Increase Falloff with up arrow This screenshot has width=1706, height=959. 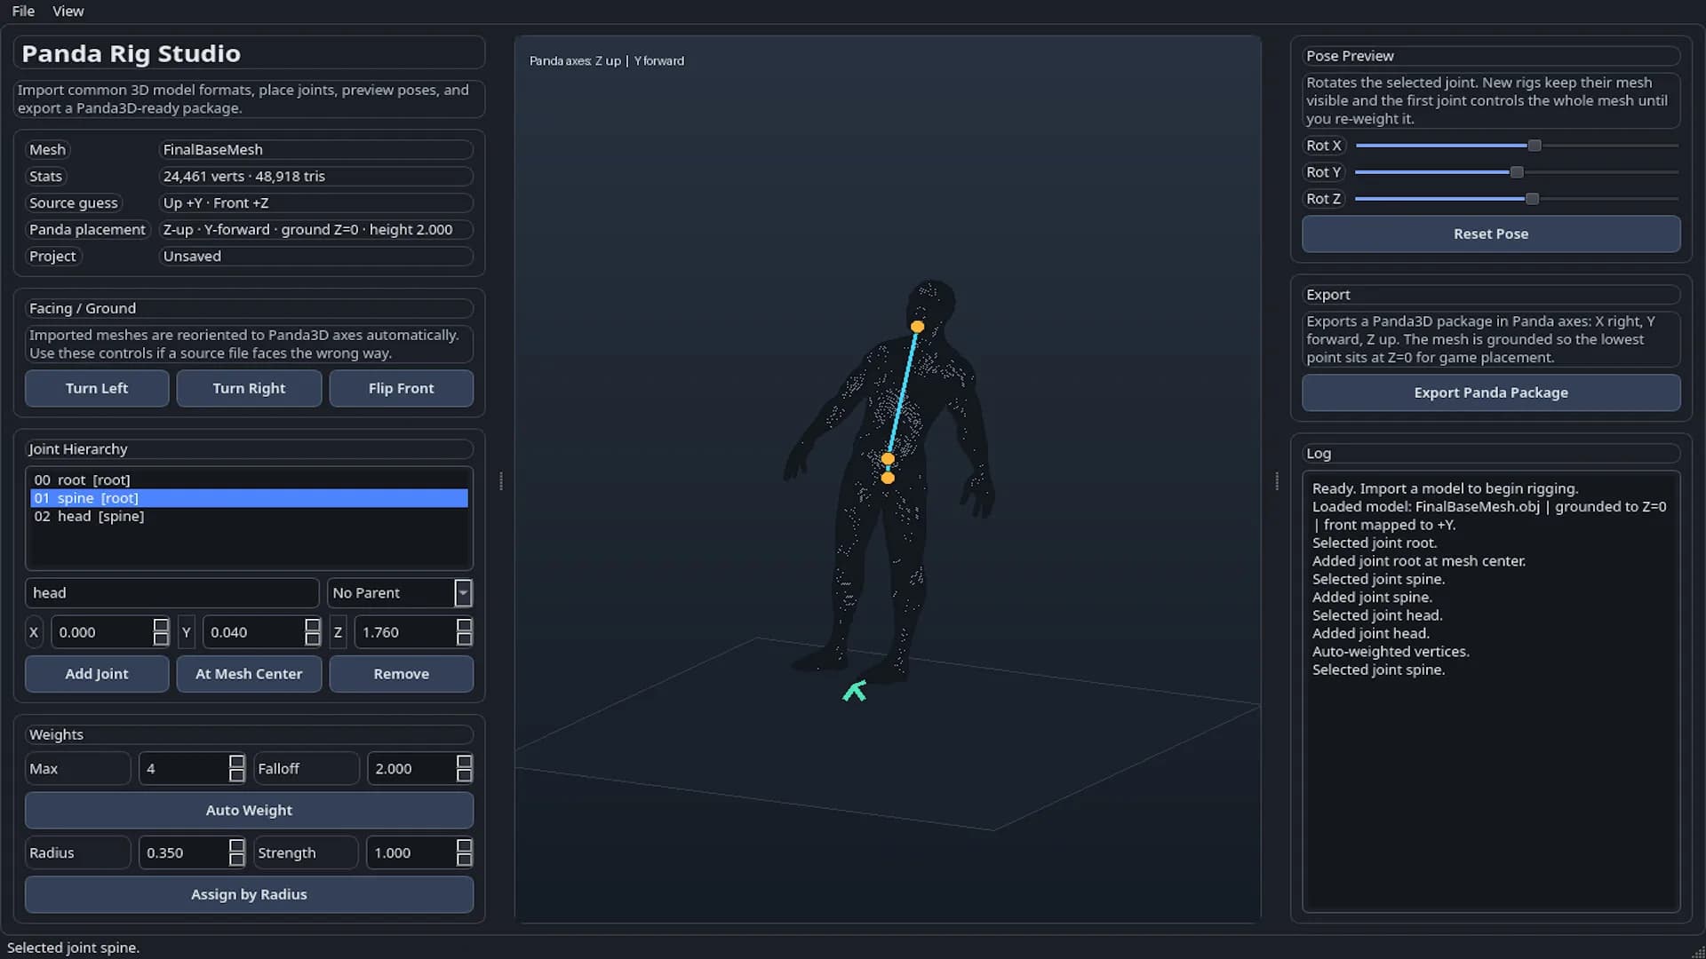(x=464, y=762)
